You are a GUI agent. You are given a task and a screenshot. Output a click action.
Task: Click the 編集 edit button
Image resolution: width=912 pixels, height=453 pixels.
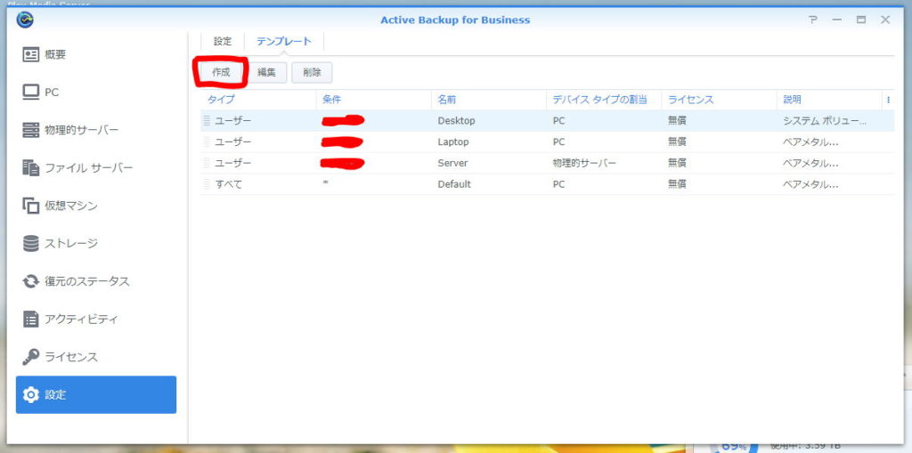(266, 73)
